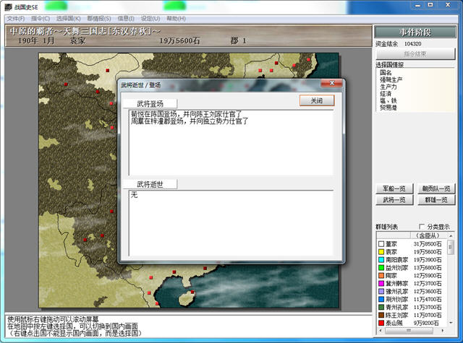
Task: Click the 群雄列表 scroll down arrow
Action: (451, 323)
